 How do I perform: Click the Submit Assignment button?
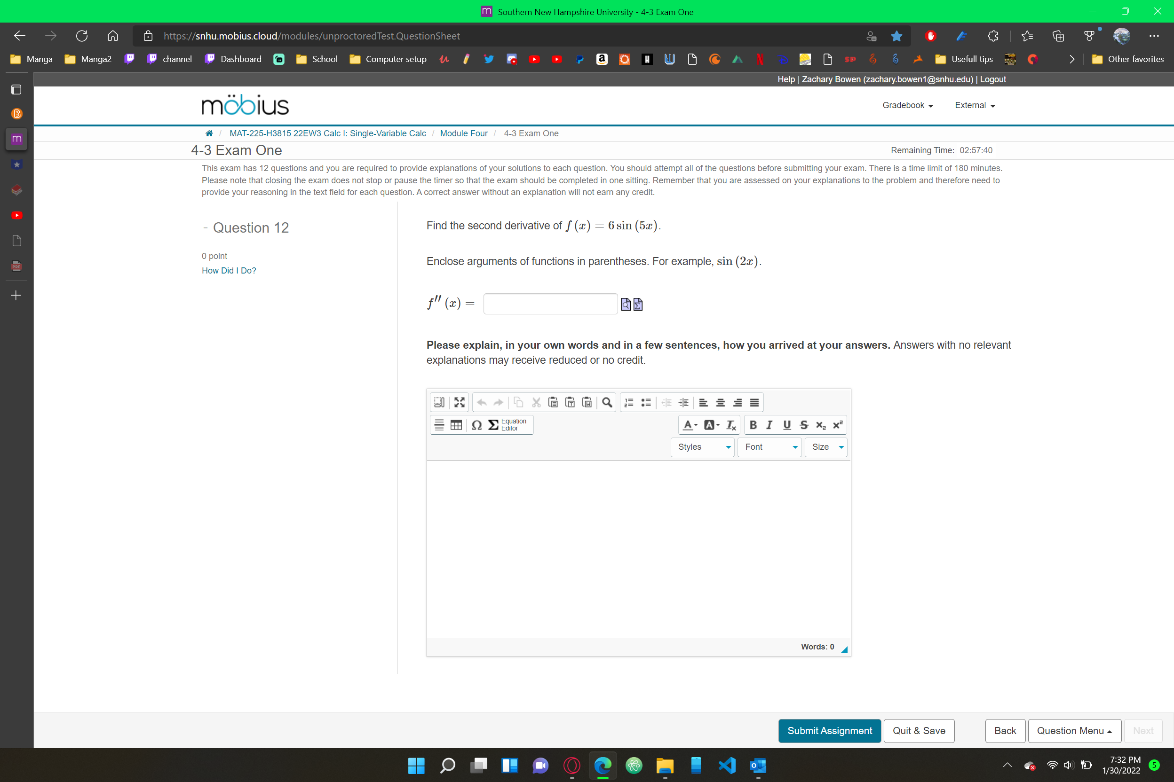(x=830, y=731)
